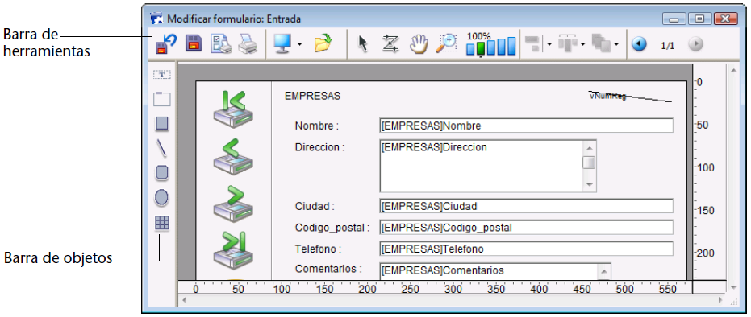Click the Direccion field scrollbar thumb
The width and height of the screenshot is (751, 317).
[x=589, y=163]
